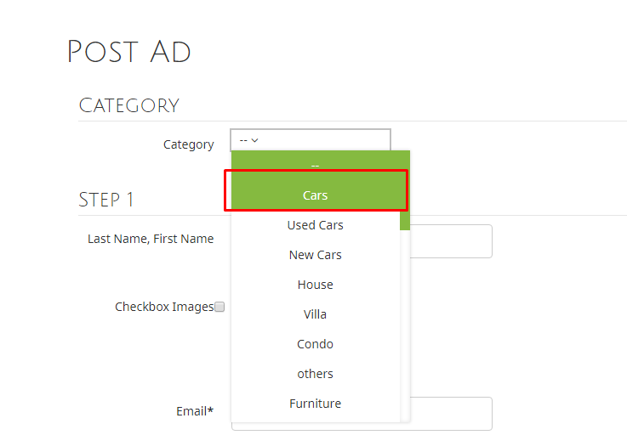
Task: Grab the green dropdown scrollbar thumb
Action: 405,190
